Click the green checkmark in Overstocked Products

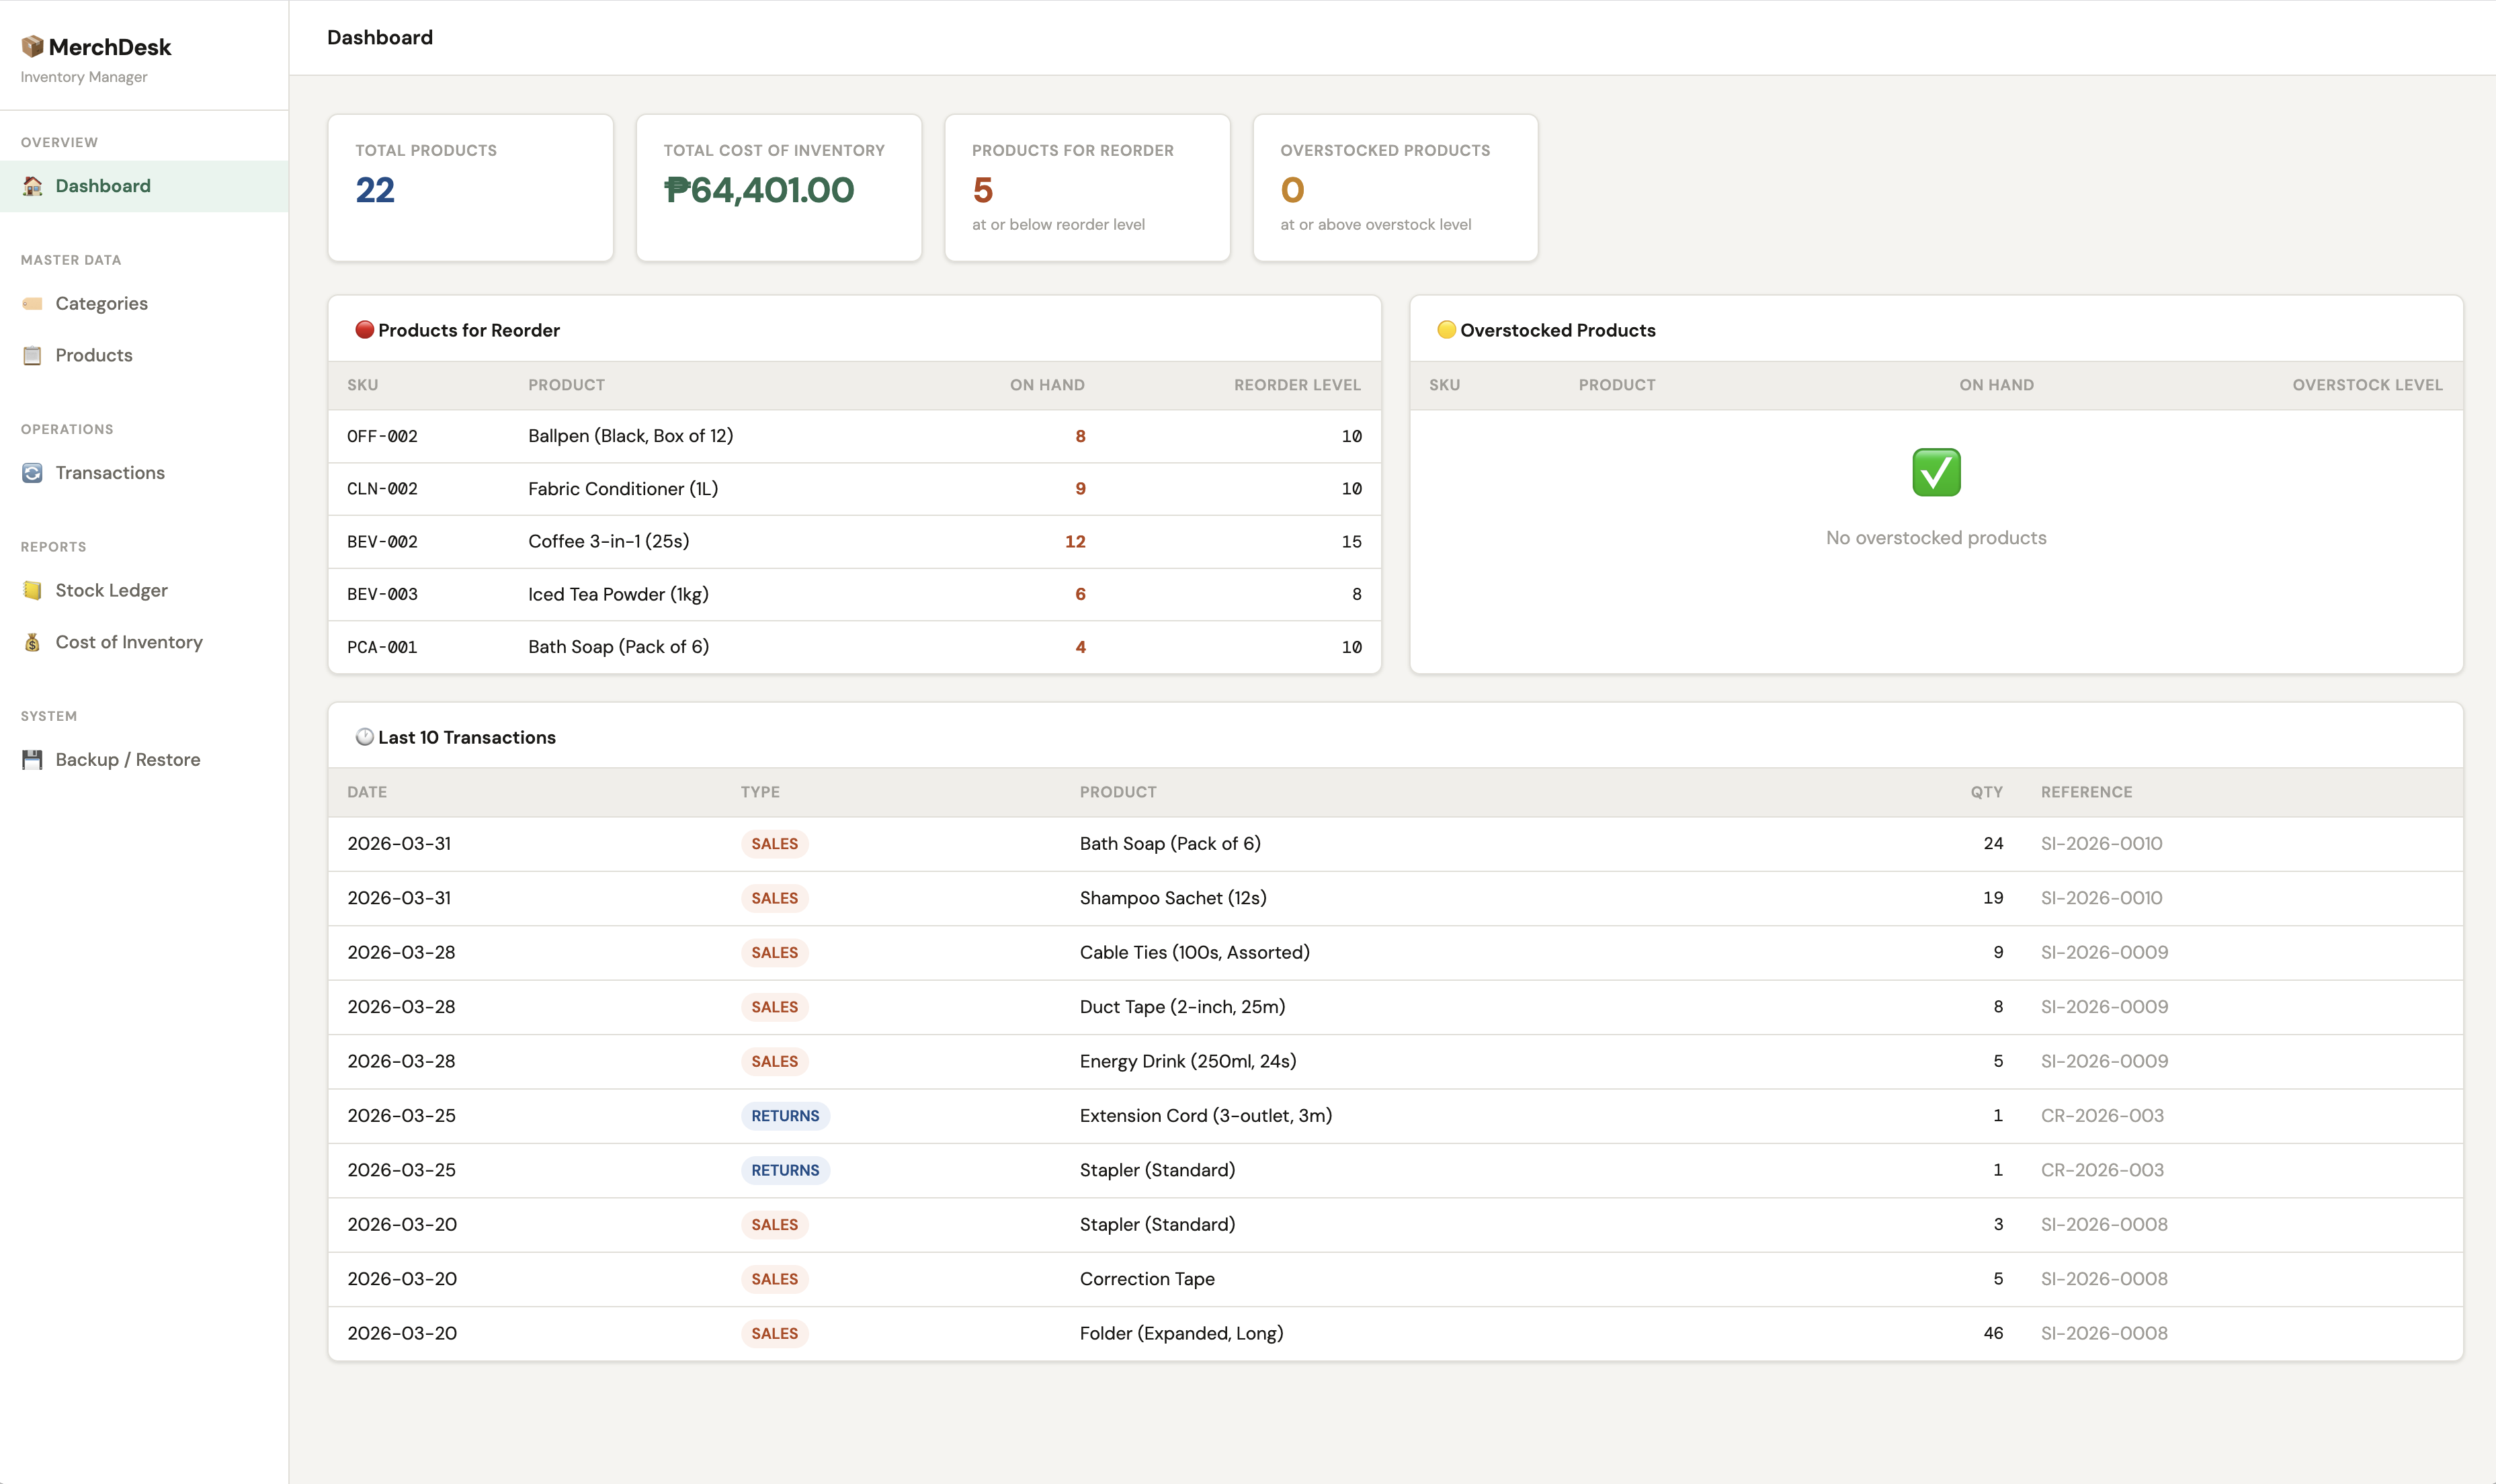[x=1936, y=472]
